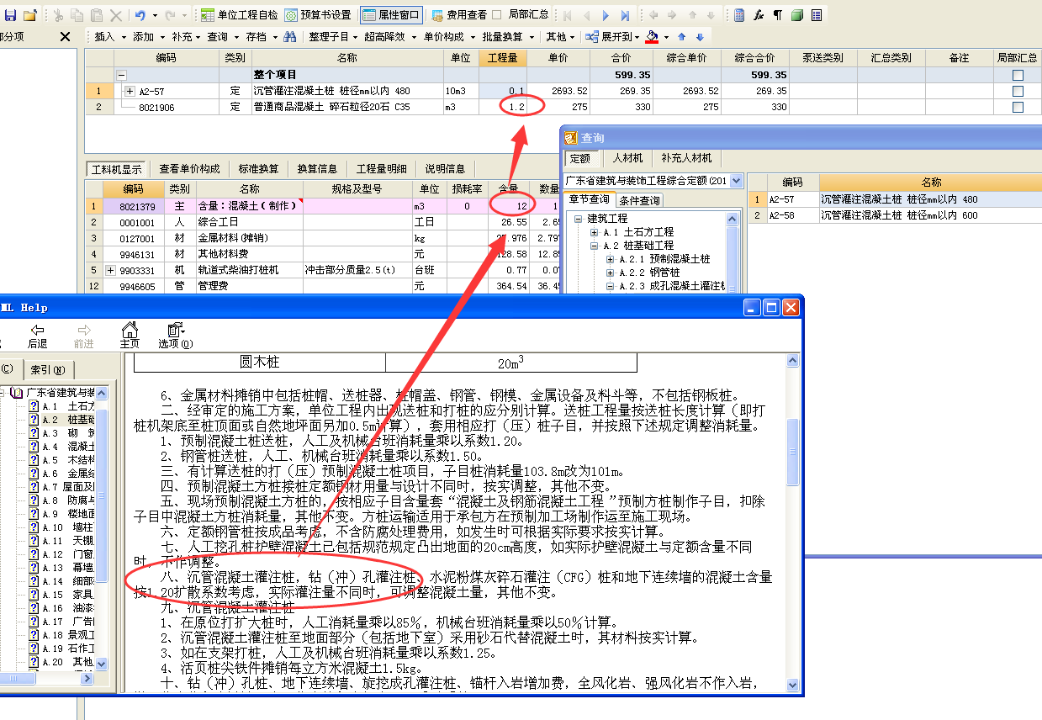Switch to 条件查询 tab
1042x720 pixels.
[639, 200]
